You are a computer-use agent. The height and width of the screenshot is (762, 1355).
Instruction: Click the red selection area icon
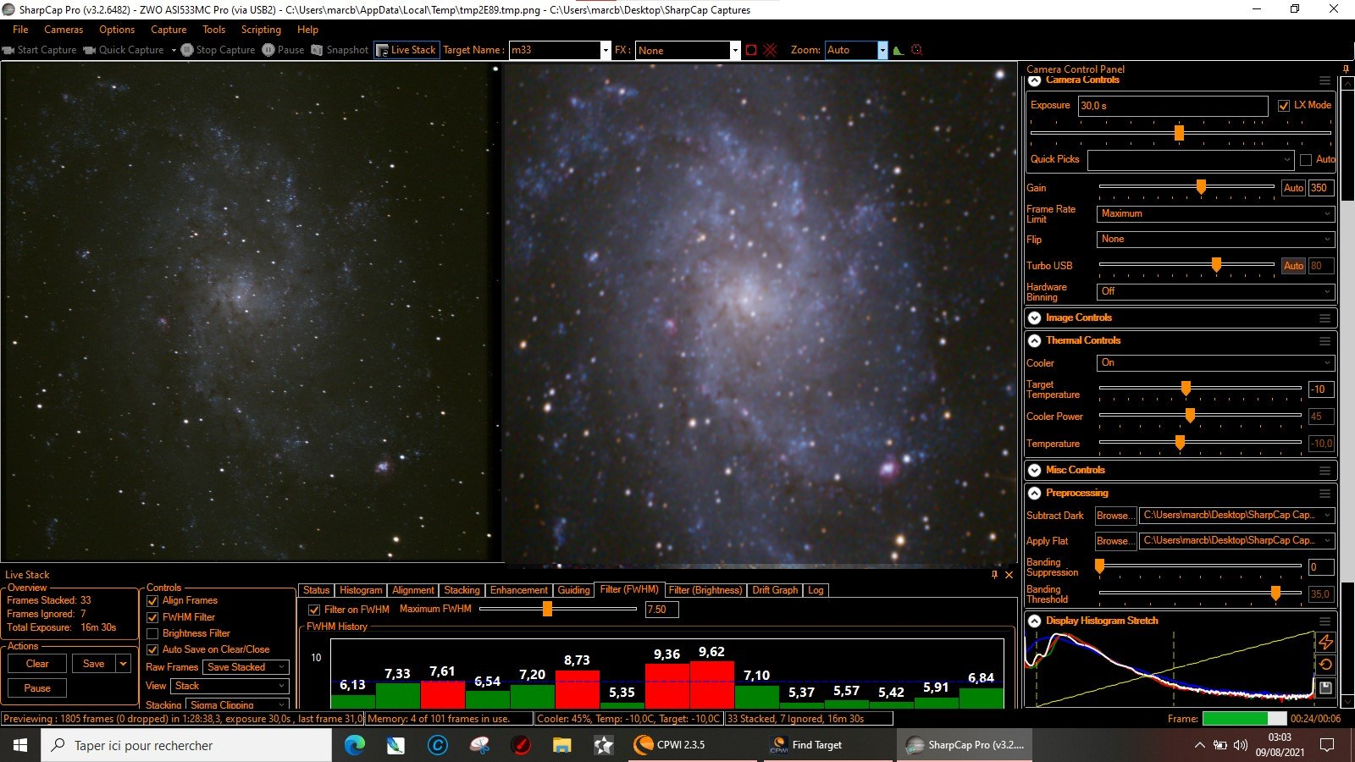(751, 50)
